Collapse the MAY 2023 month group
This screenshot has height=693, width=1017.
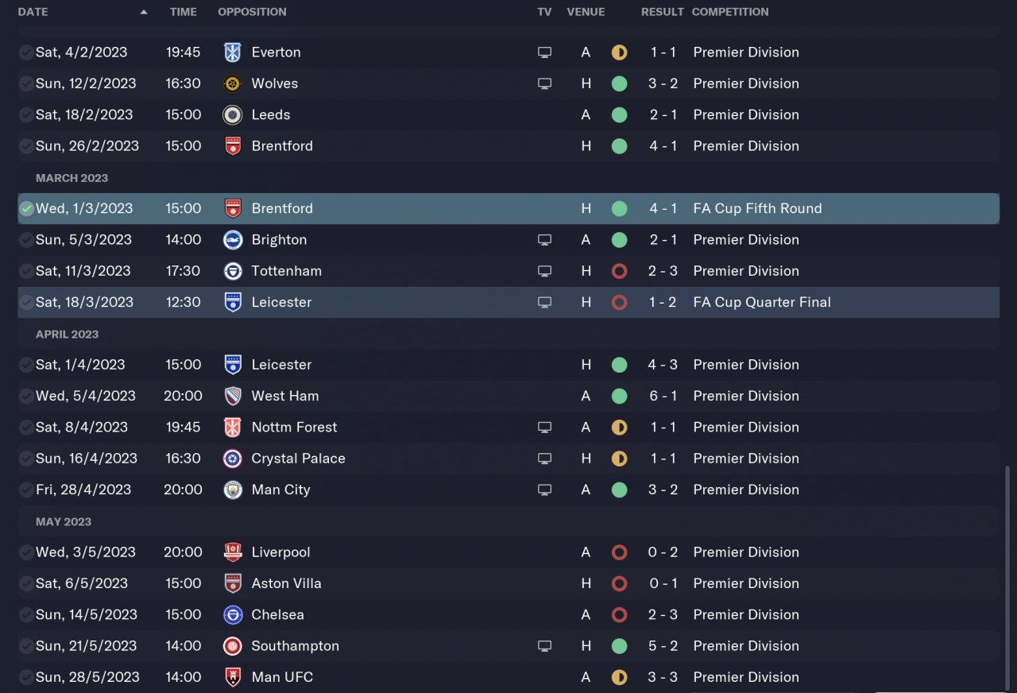pyautogui.click(x=64, y=522)
